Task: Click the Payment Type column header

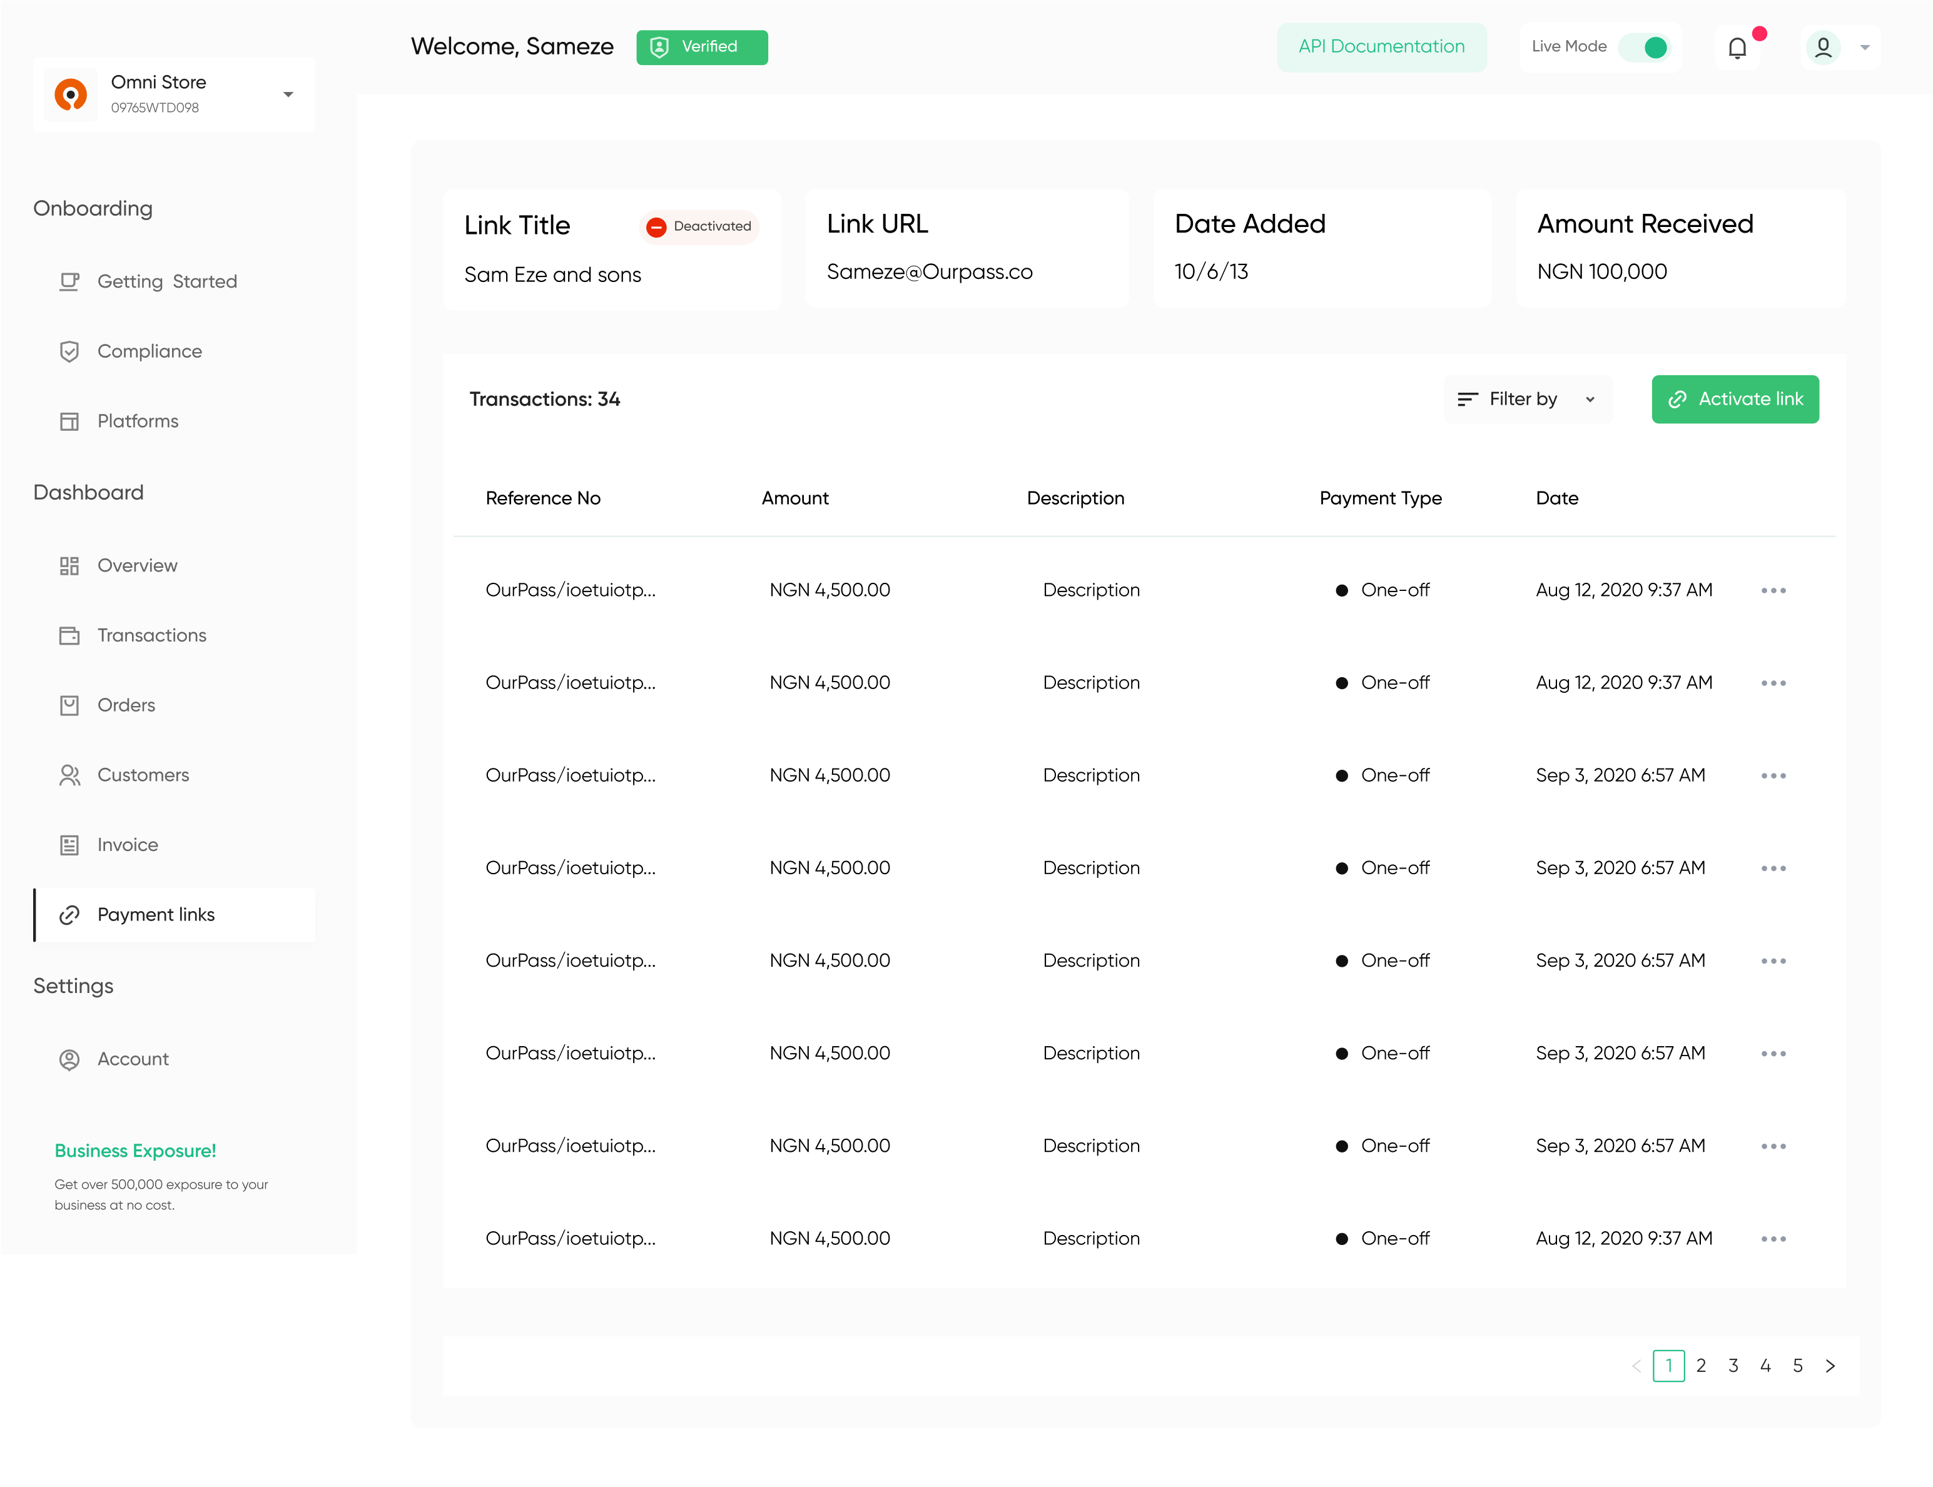Action: pyautogui.click(x=1380, y=498)
